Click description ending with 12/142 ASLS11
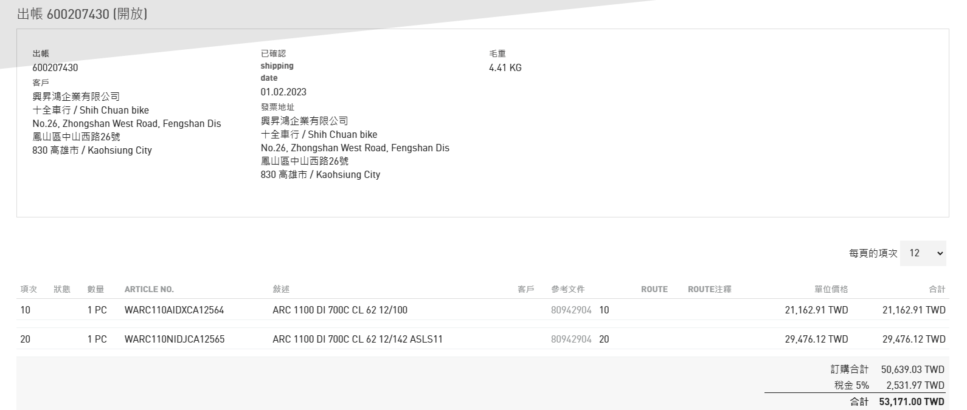967x410 pixels. [357, 339]
